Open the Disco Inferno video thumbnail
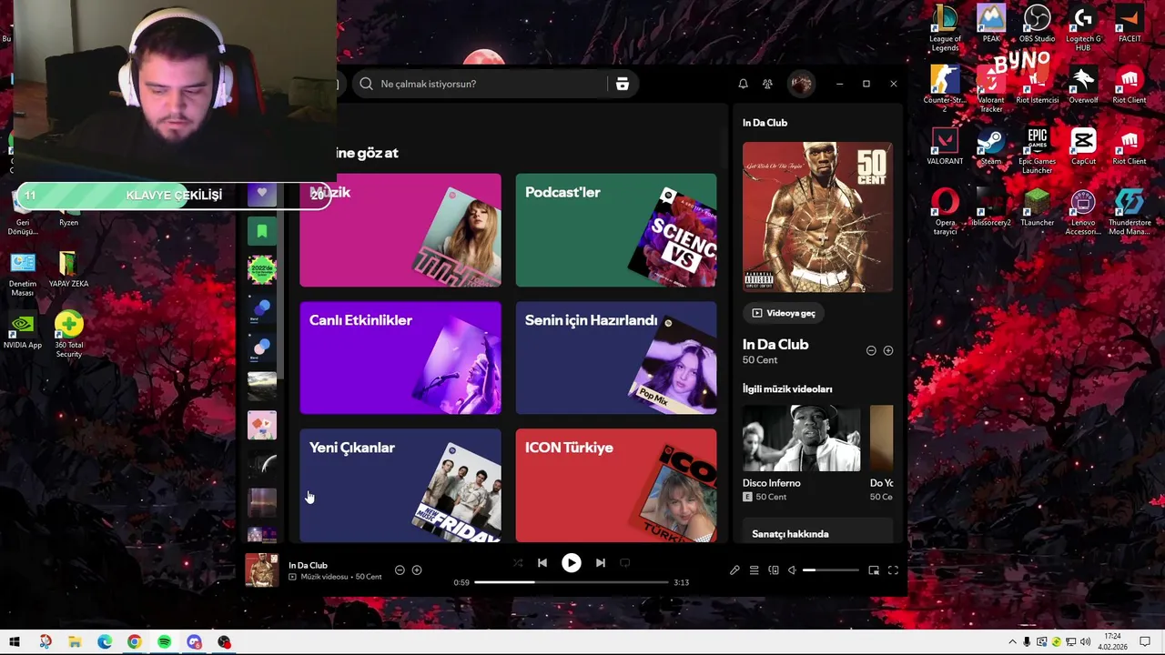Viewport: 1165px width, 655px height. pos(801,438)
